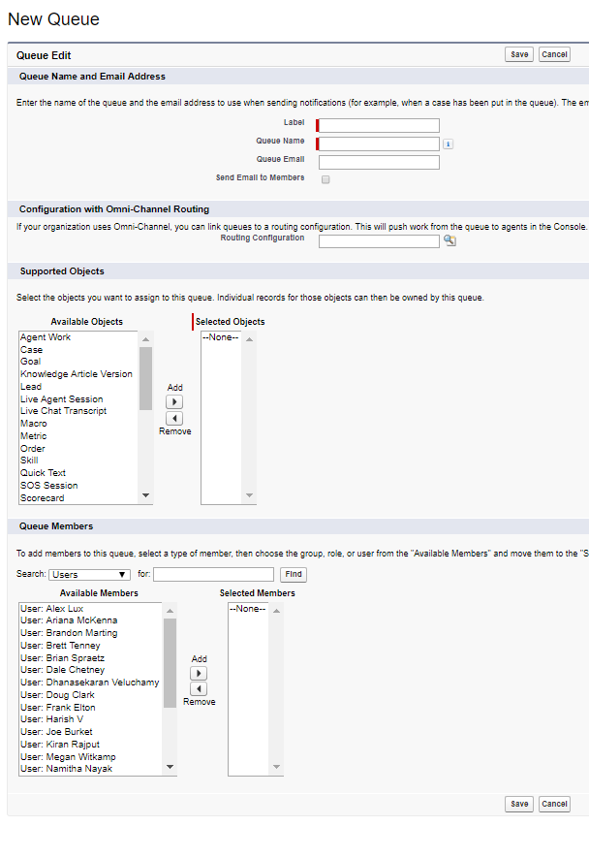Select 'User: Dhanasekaran Veluchamy' member

[90, 683]
